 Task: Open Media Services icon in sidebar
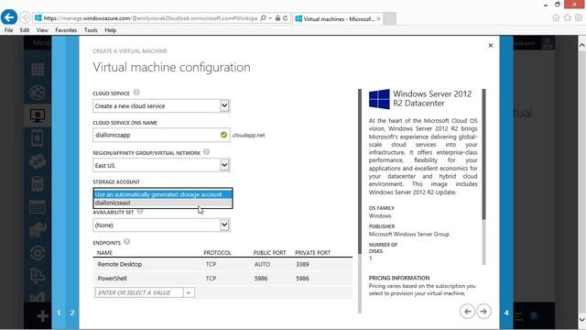tap(38, 253)
